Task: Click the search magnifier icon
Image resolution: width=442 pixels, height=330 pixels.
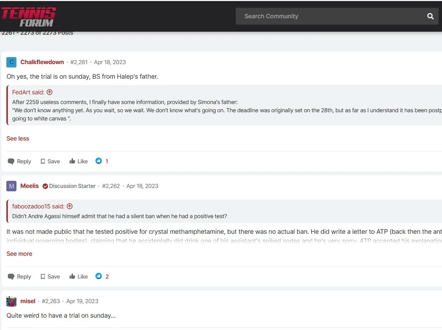Action: (430, 16)
